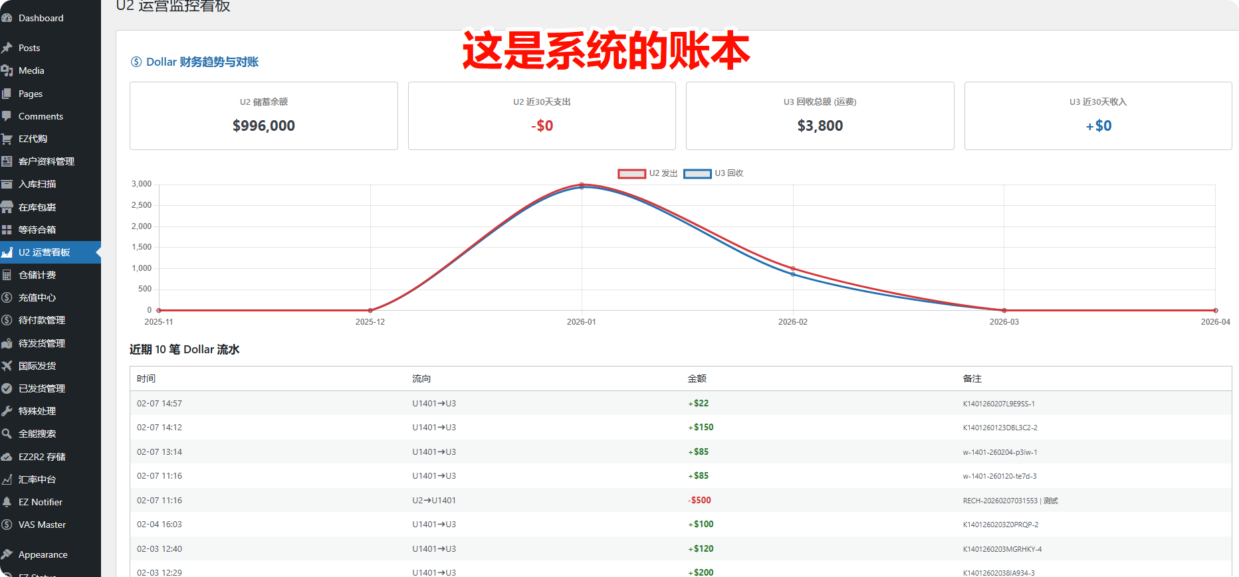1239x577 pixels.
Task: Click the 2026-01 peak data point
Action: (582, 185)
